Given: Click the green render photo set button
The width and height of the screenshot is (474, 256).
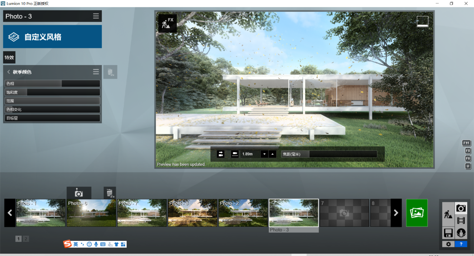Looking at the screenshot, I should pyautogui.click(x=417, y=213).
